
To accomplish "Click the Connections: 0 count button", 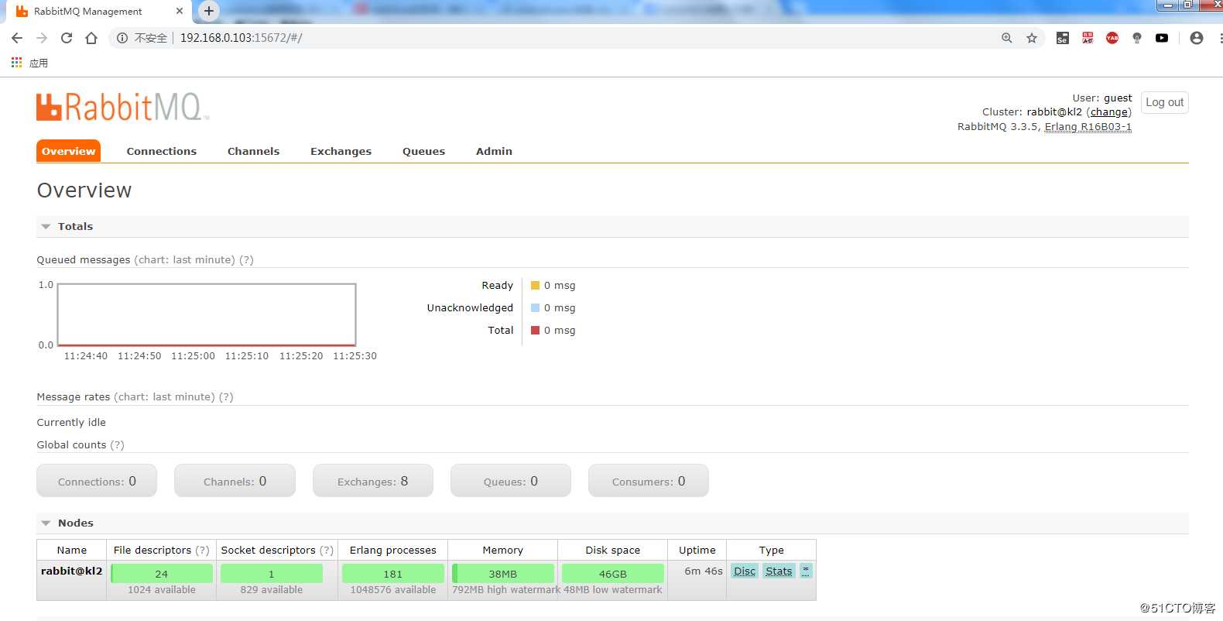I will click(97, 481).
